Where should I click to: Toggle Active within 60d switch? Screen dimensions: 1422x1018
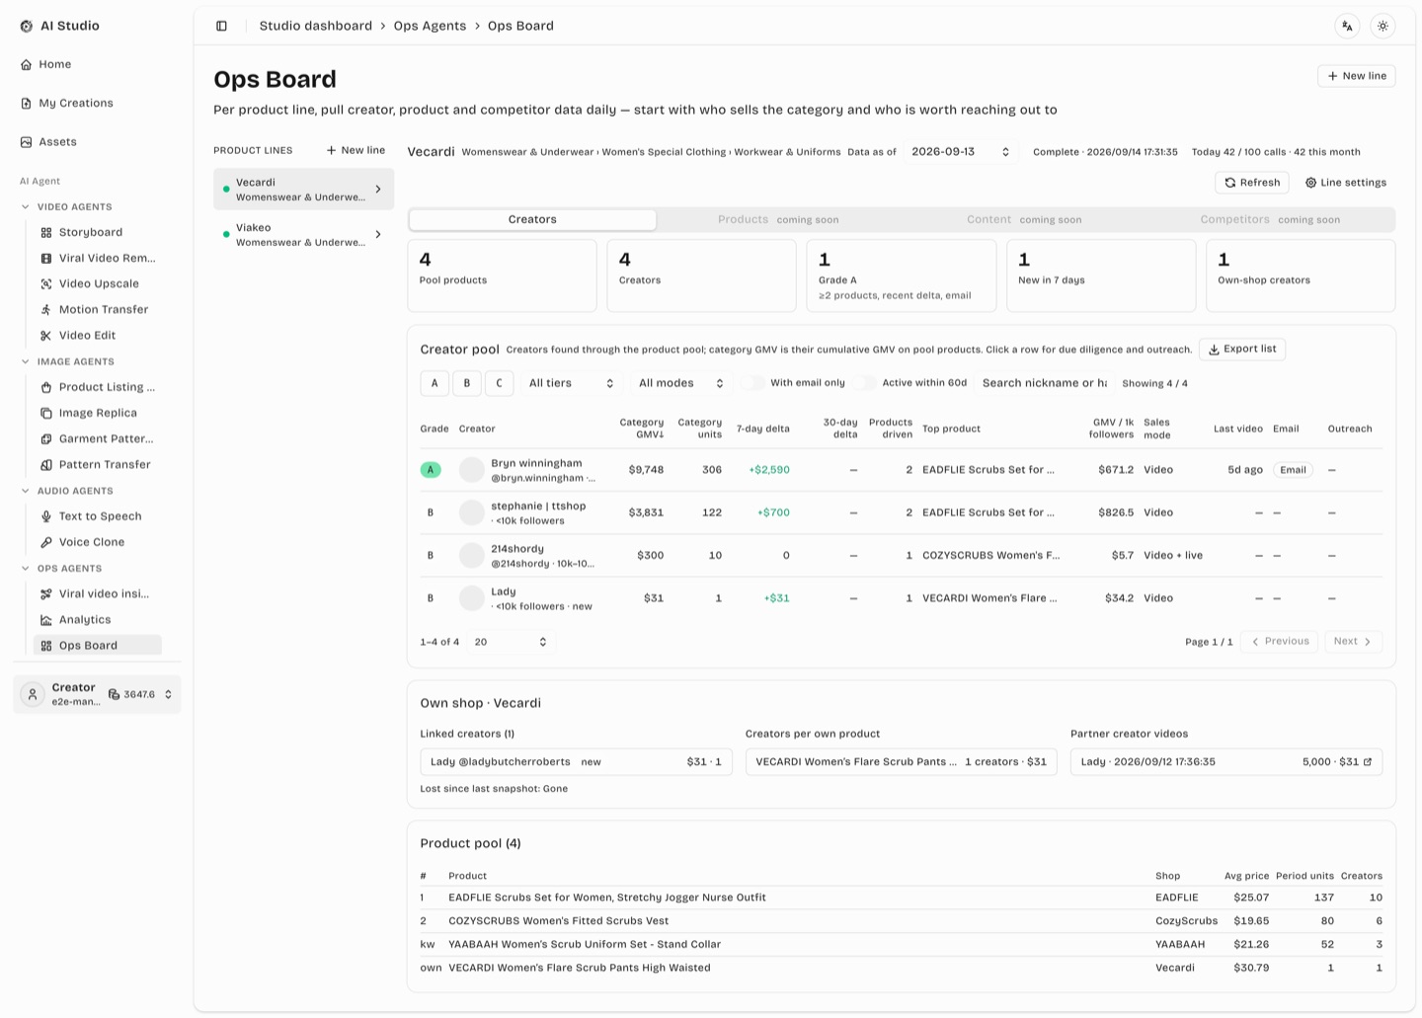click(865, 383)
